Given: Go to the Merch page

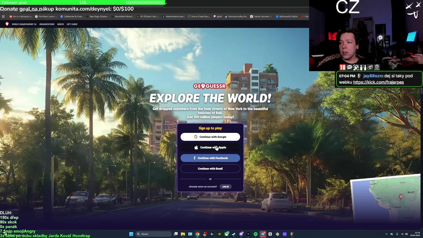Looking at the screenshot, I should [x=60, y=24].
